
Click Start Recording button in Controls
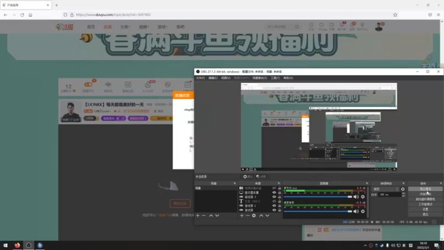[425, 194]
